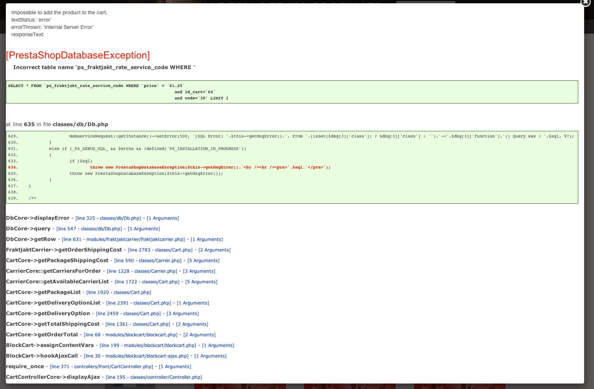594x389 pixels.
Task: Click the CartCore->getPackageShippingCost trace entry
Action: (x=57, y=261)
